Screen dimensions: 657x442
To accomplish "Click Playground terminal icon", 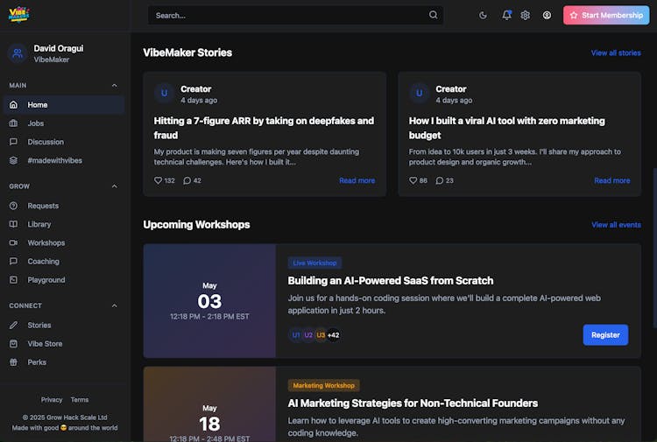I will pos(13,279).
